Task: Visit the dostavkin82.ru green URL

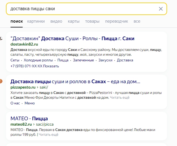Action: (x=24, y=44)
